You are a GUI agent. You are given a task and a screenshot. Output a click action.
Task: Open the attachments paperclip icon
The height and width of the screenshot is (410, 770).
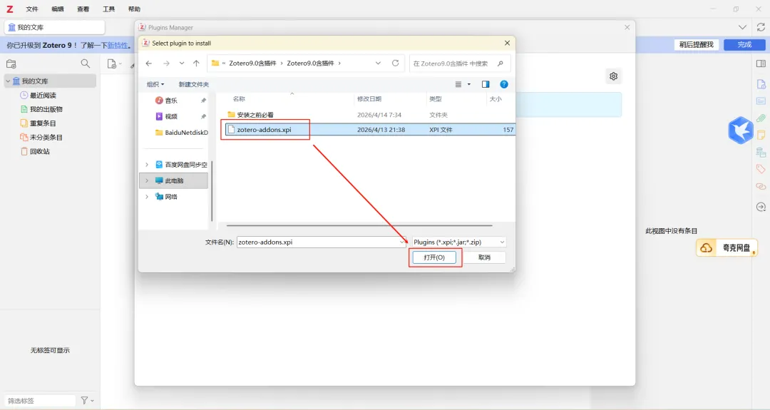[761, 118]
